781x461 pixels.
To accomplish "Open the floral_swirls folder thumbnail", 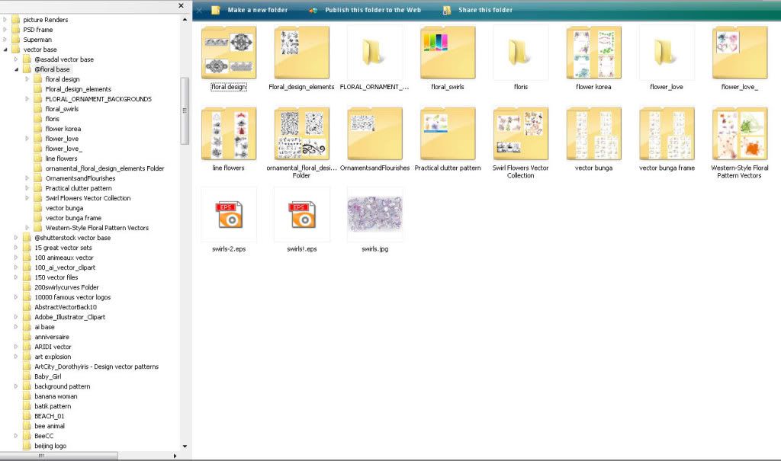I will coord(447,53).
